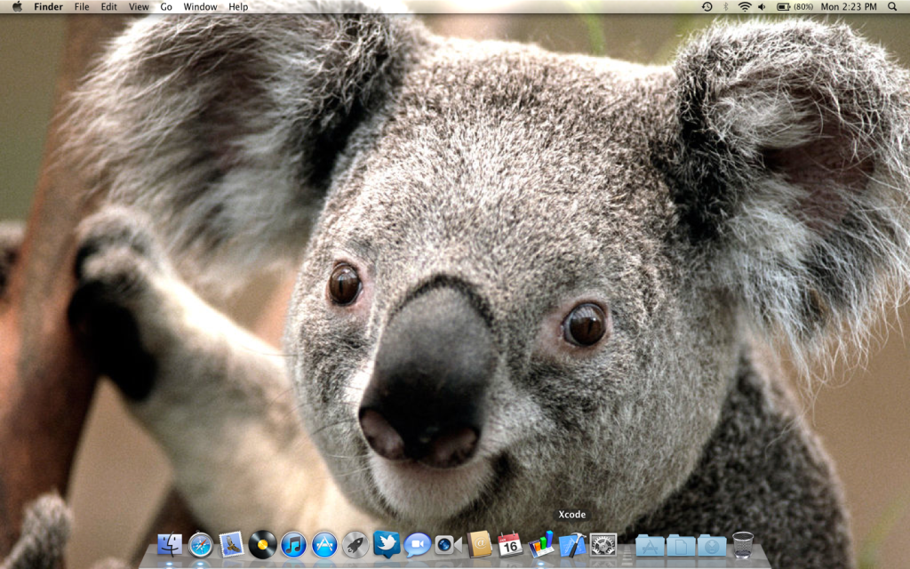This screenshot has height=569, width=910.
Task: Open the Documents folder stack in Dock
Action: 681,545
